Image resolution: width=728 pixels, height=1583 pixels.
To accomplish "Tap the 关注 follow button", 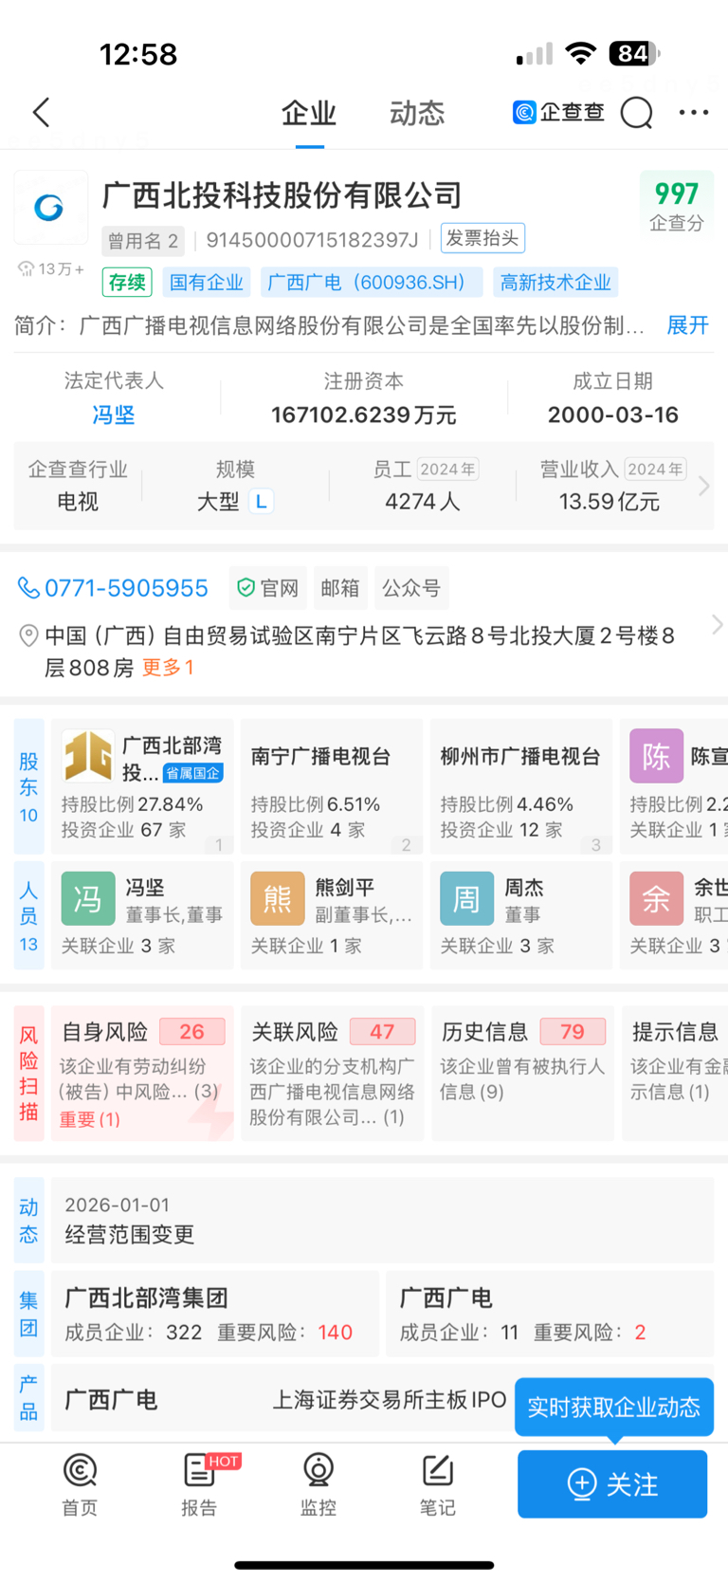I will [612, 1484].
